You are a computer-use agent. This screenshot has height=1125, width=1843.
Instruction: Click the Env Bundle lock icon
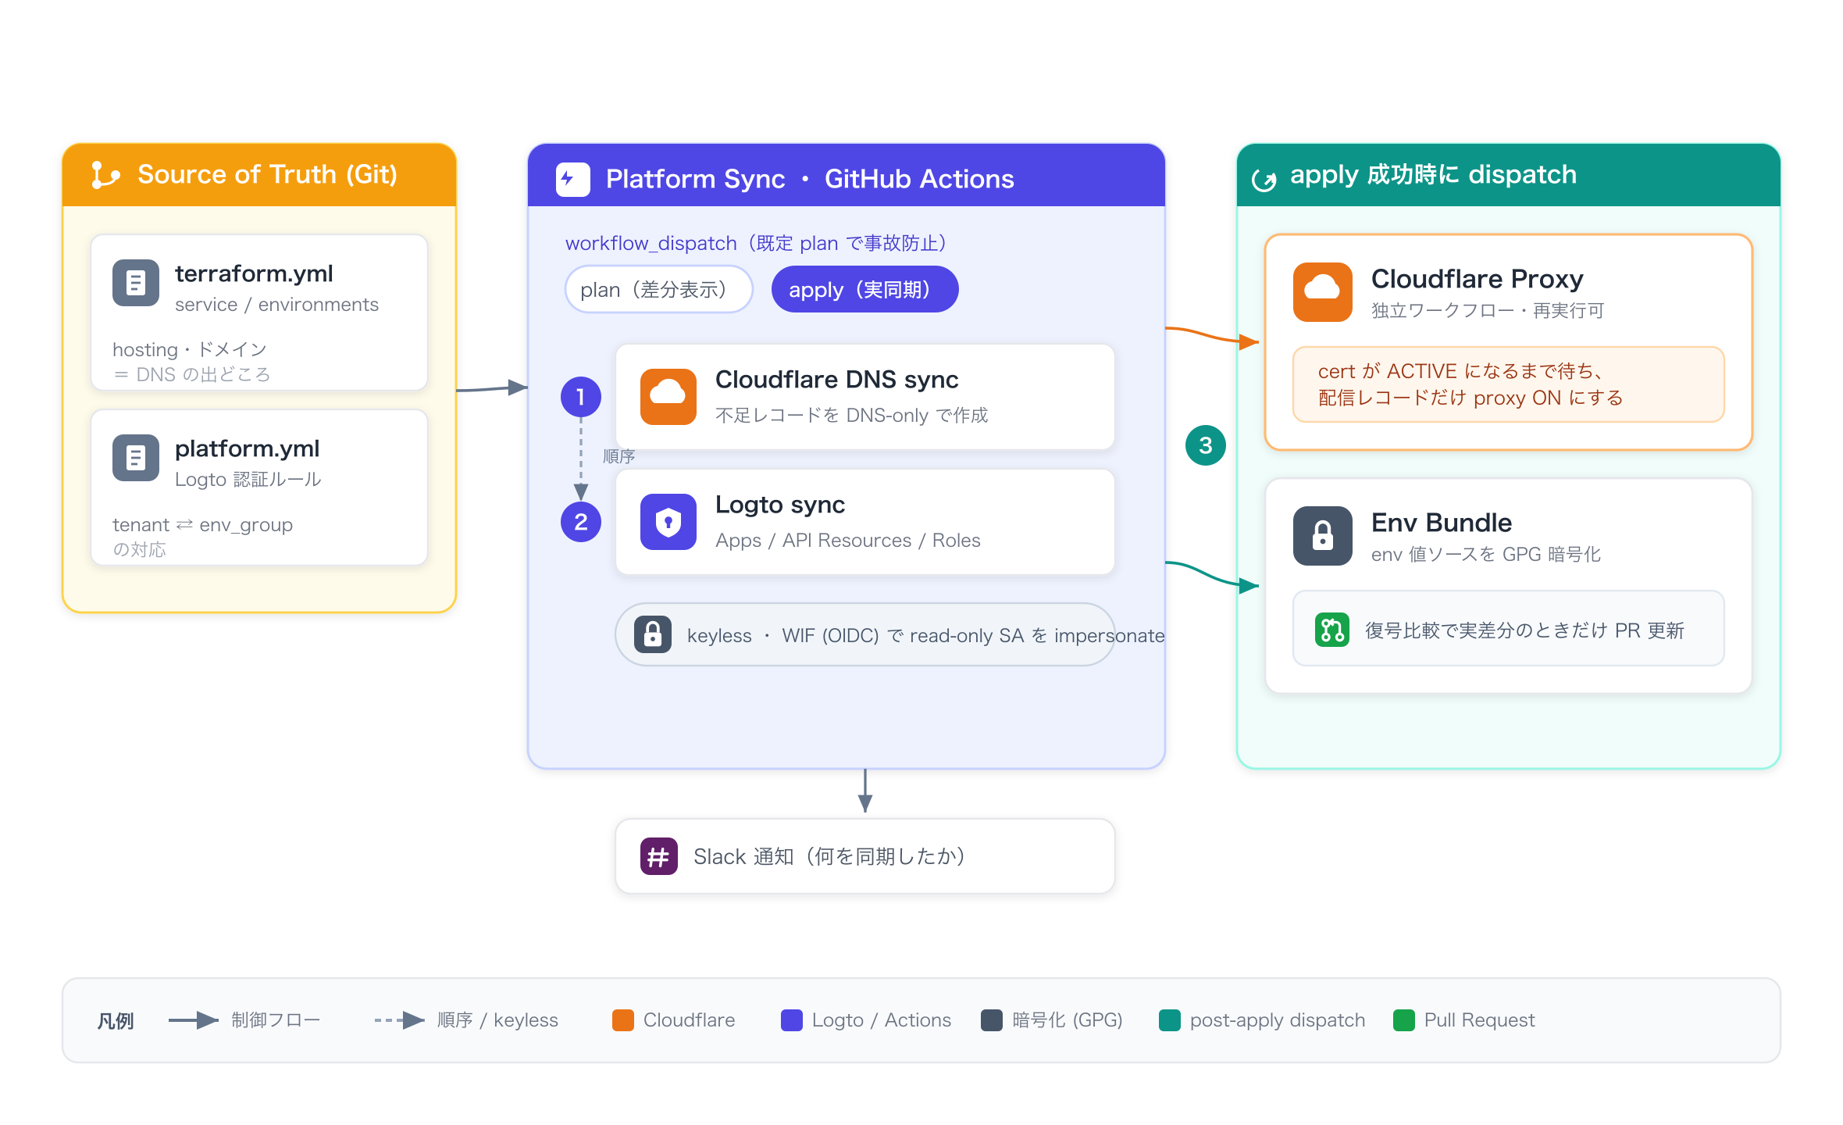tap(1323, 536)
